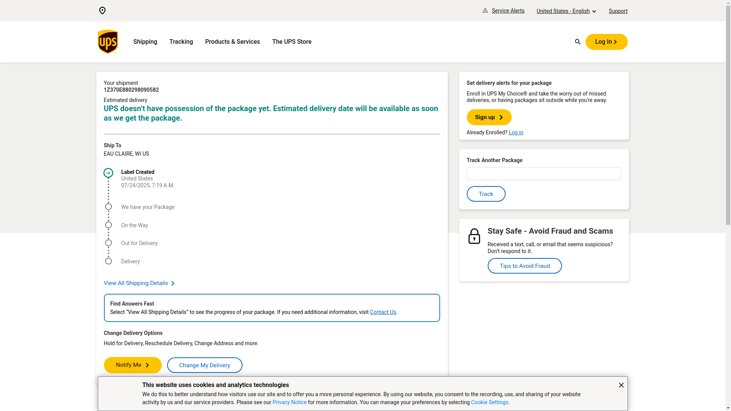Click the Find Answers Fast heading

click(x=132, y=304)
